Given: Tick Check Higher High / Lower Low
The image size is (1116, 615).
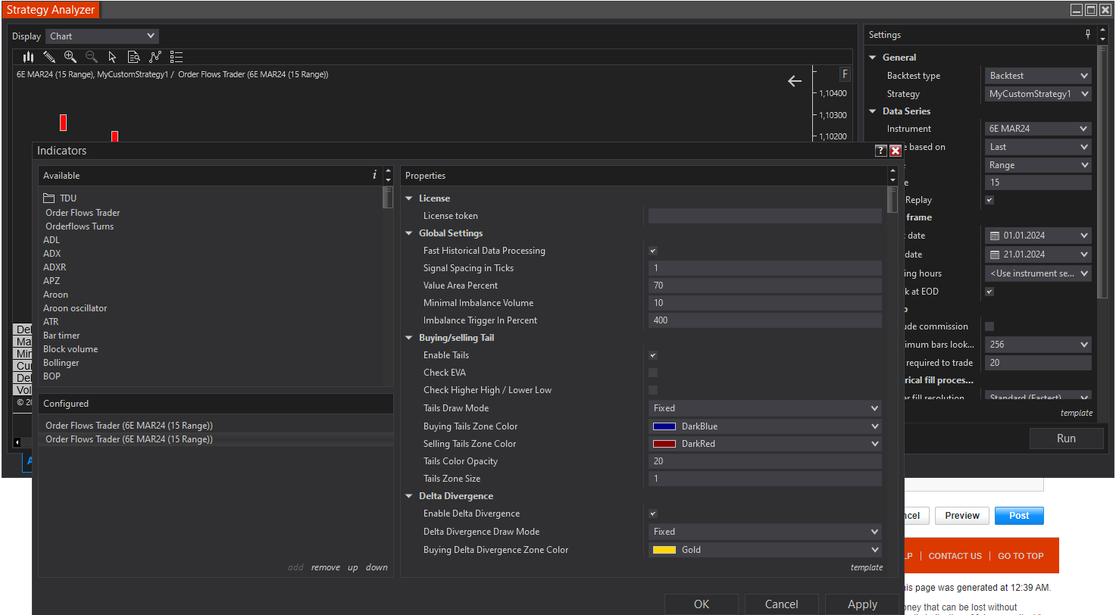Looking at the screenshot, I should click(653, 390).
